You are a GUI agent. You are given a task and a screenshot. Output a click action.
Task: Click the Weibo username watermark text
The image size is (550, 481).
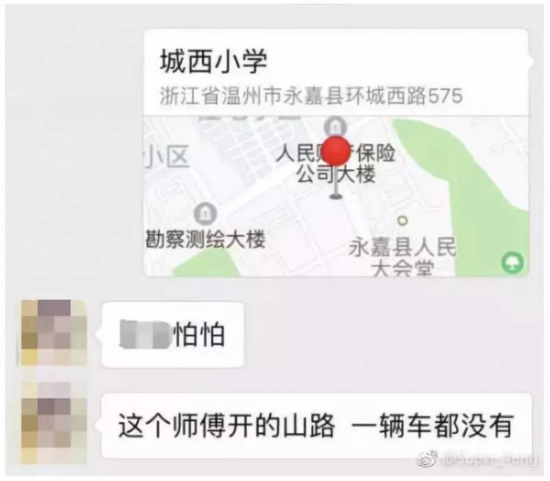point(489,460)
